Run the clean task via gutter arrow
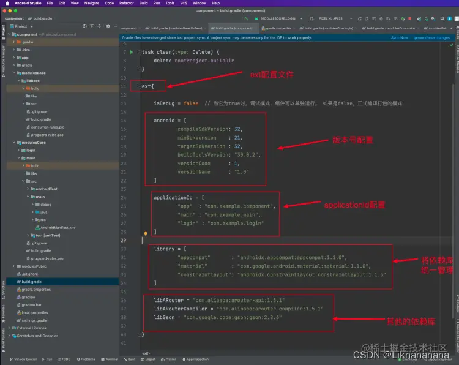Image resolution: width=459 pixels, height=365 pixels. [132, 52]
